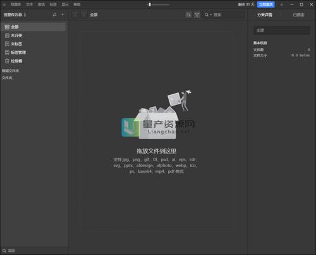Viewport: 316px width, 255px height.
Task: Click the remaining trial days text
Action: [246, 4]
